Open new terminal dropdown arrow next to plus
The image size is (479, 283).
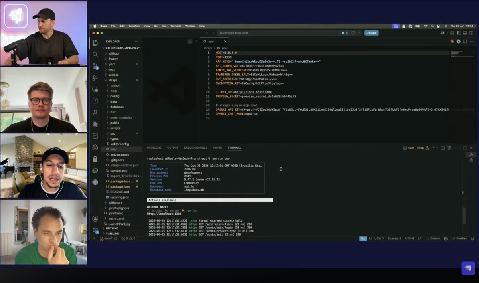tap(437, 148)
